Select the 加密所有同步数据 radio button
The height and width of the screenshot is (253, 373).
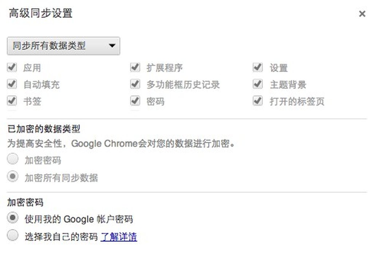tap(13, 177)
